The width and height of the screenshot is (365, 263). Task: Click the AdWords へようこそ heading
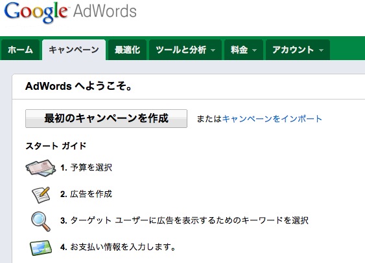click(79, 87)
